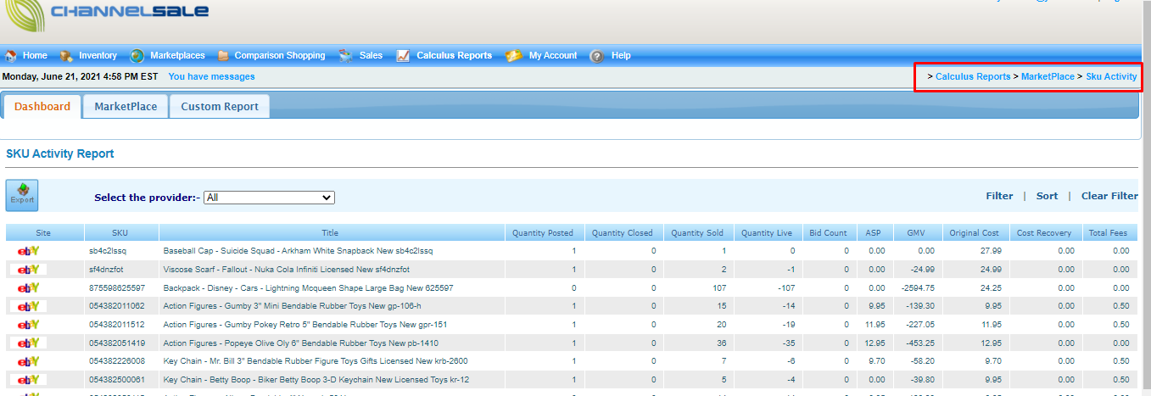Click the SKU column header
The height and width of the screenshot is (396, 1151).
pyautogui.click(x=120, y=233)
